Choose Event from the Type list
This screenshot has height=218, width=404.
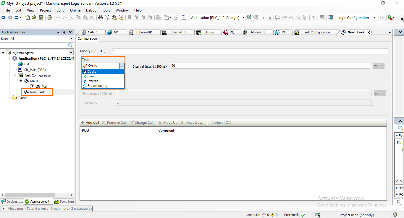103,76
